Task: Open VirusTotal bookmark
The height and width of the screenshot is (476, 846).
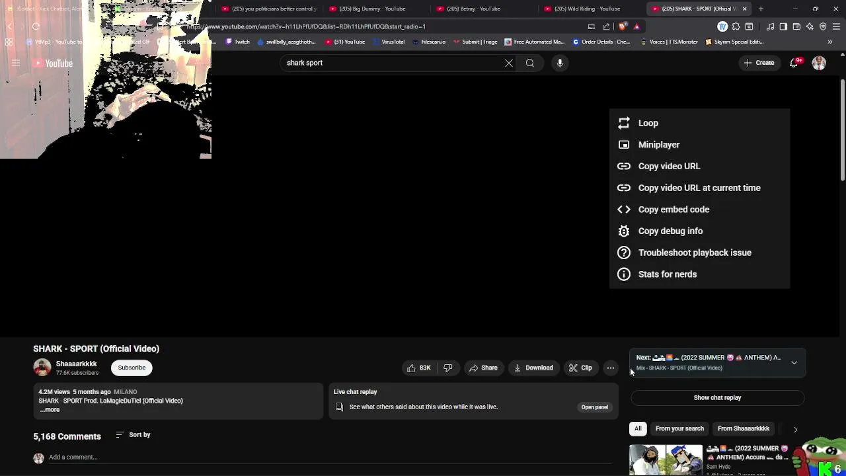Action: [389, 42]
